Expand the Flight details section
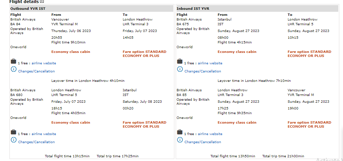 [x=42, y=2]
